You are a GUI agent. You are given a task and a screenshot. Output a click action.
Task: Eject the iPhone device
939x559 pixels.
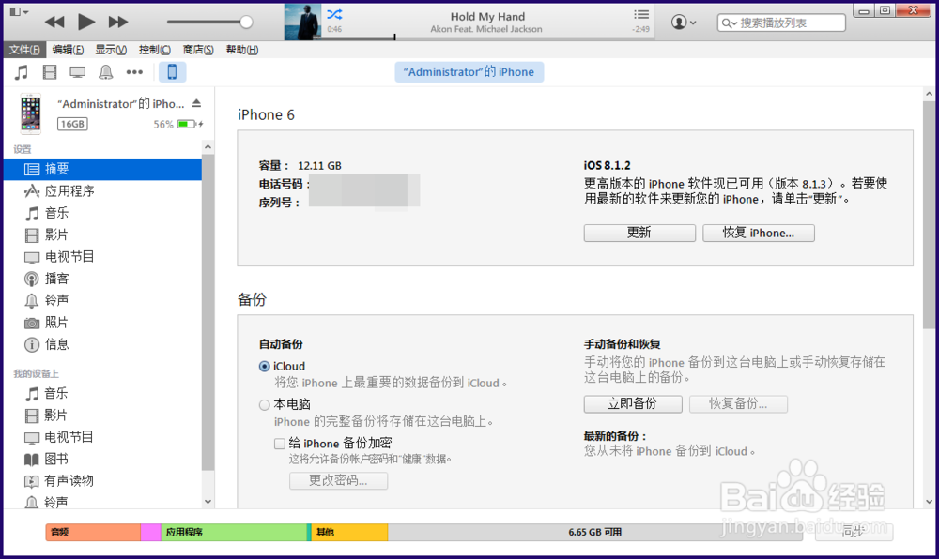click(x=196, y=103)
